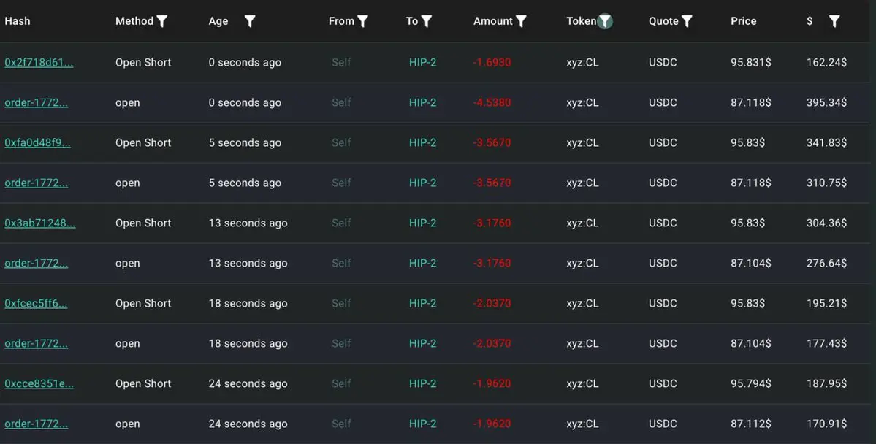Click xyz:CL token in the 162.24$ row
Image resolution: width=876 pixels, height=444 pixels.
pyautogui.click(x=582, y=63)
